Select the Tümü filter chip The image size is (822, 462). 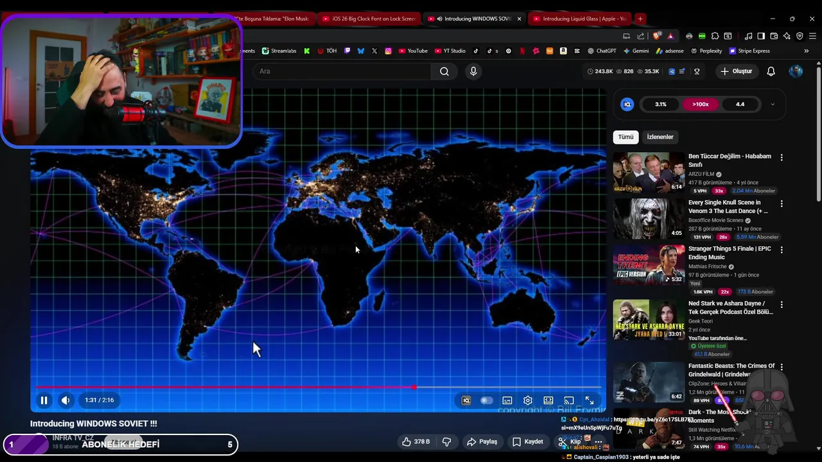coord(625,137)
